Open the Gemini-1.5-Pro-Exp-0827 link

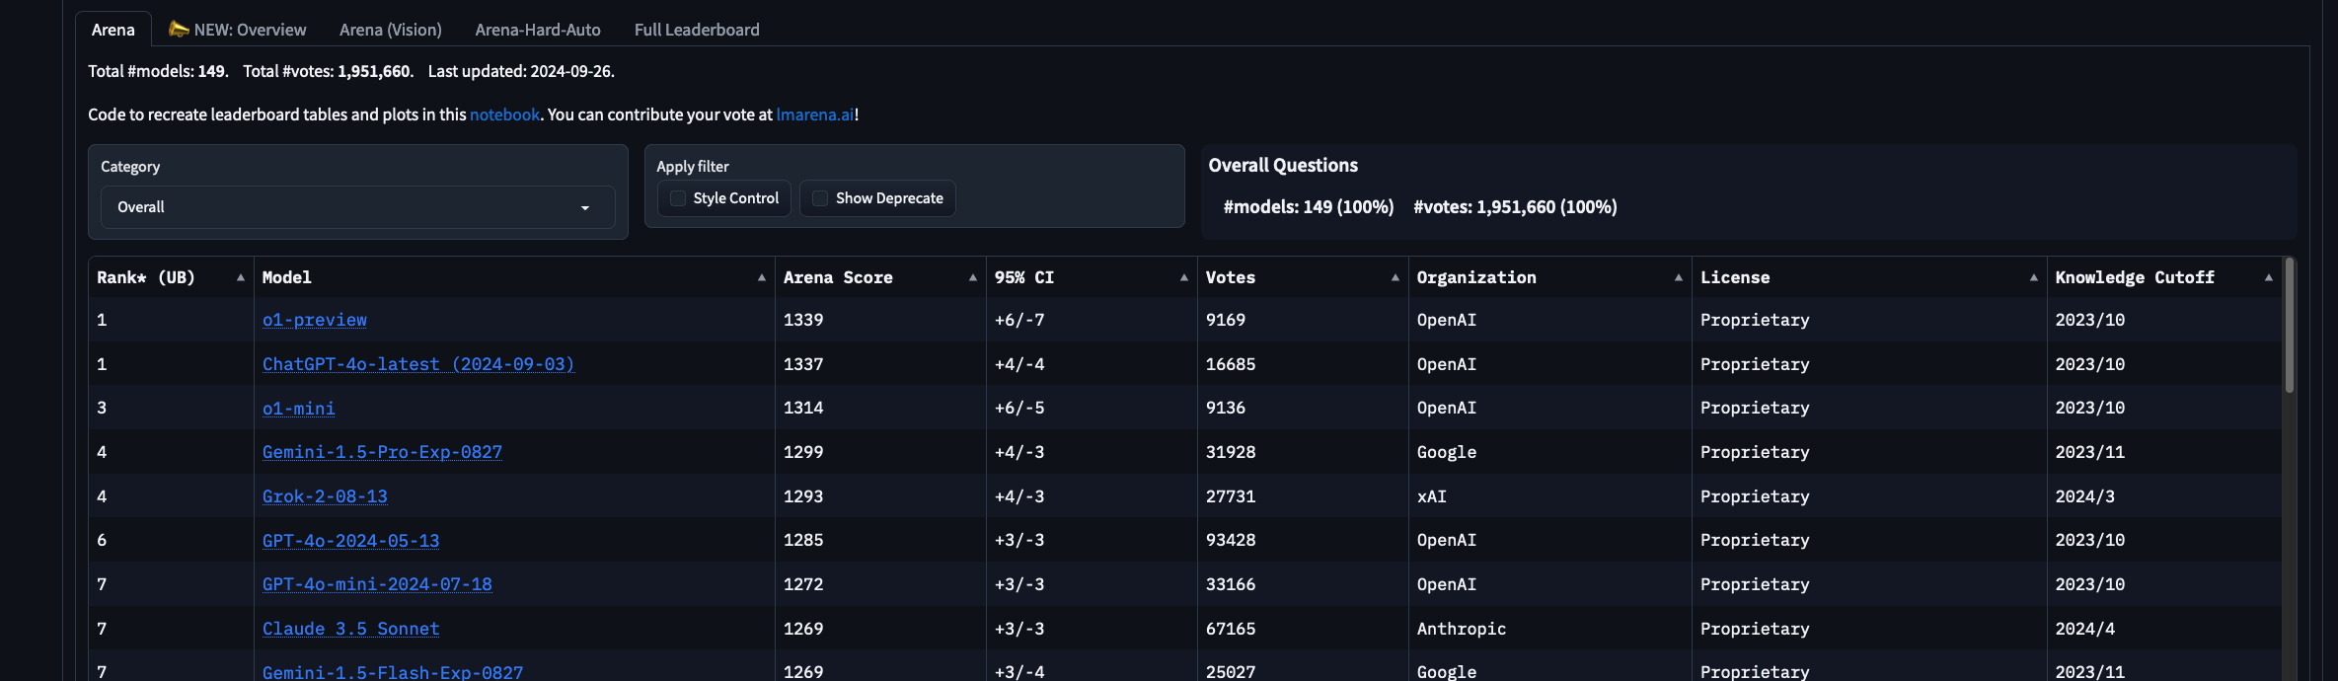click(x=383, y=452)
